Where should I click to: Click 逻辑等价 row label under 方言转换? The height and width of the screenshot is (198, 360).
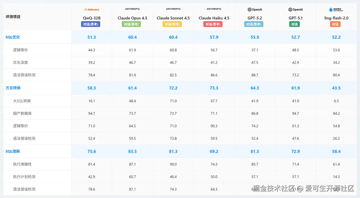21,126
